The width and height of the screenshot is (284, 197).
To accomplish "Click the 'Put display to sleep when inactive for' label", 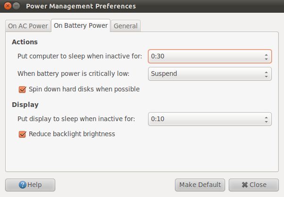I will (x=76, y=119).
